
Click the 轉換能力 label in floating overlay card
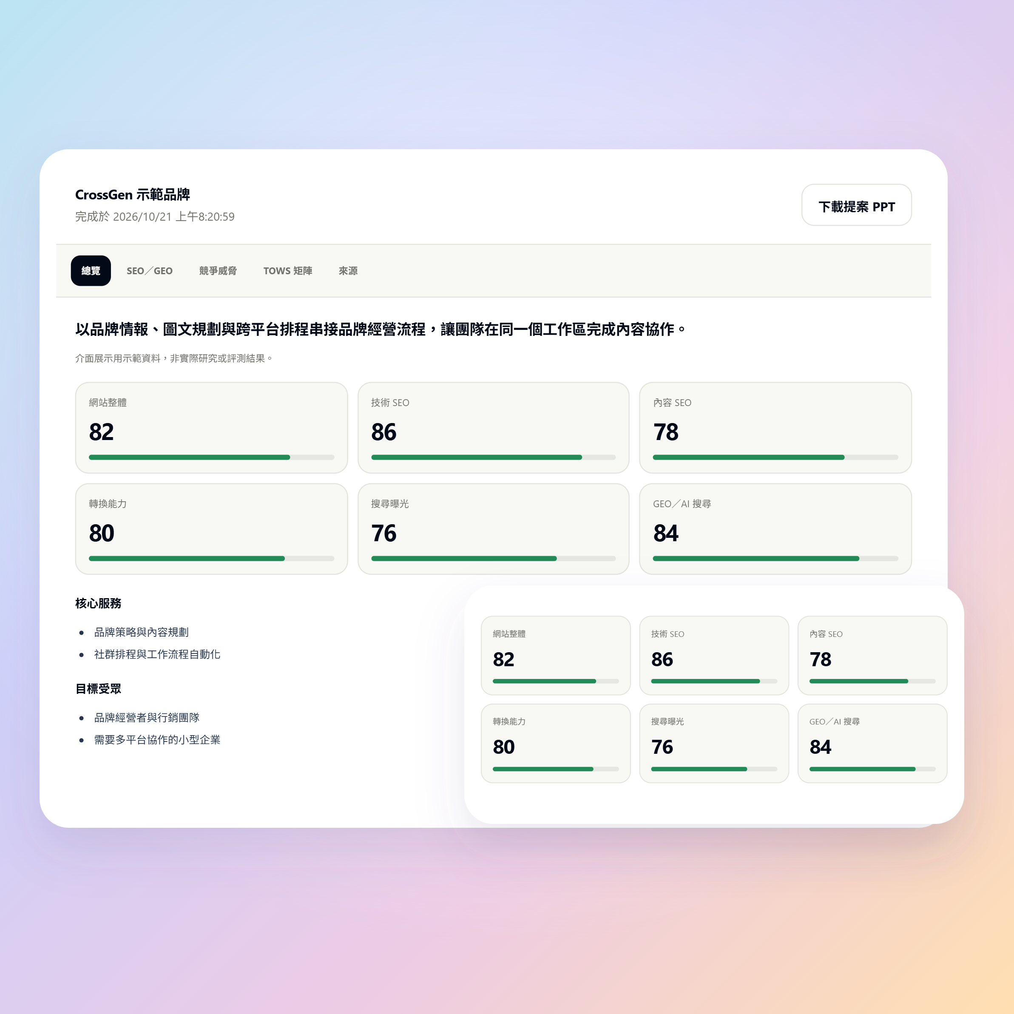click(509, 721)
